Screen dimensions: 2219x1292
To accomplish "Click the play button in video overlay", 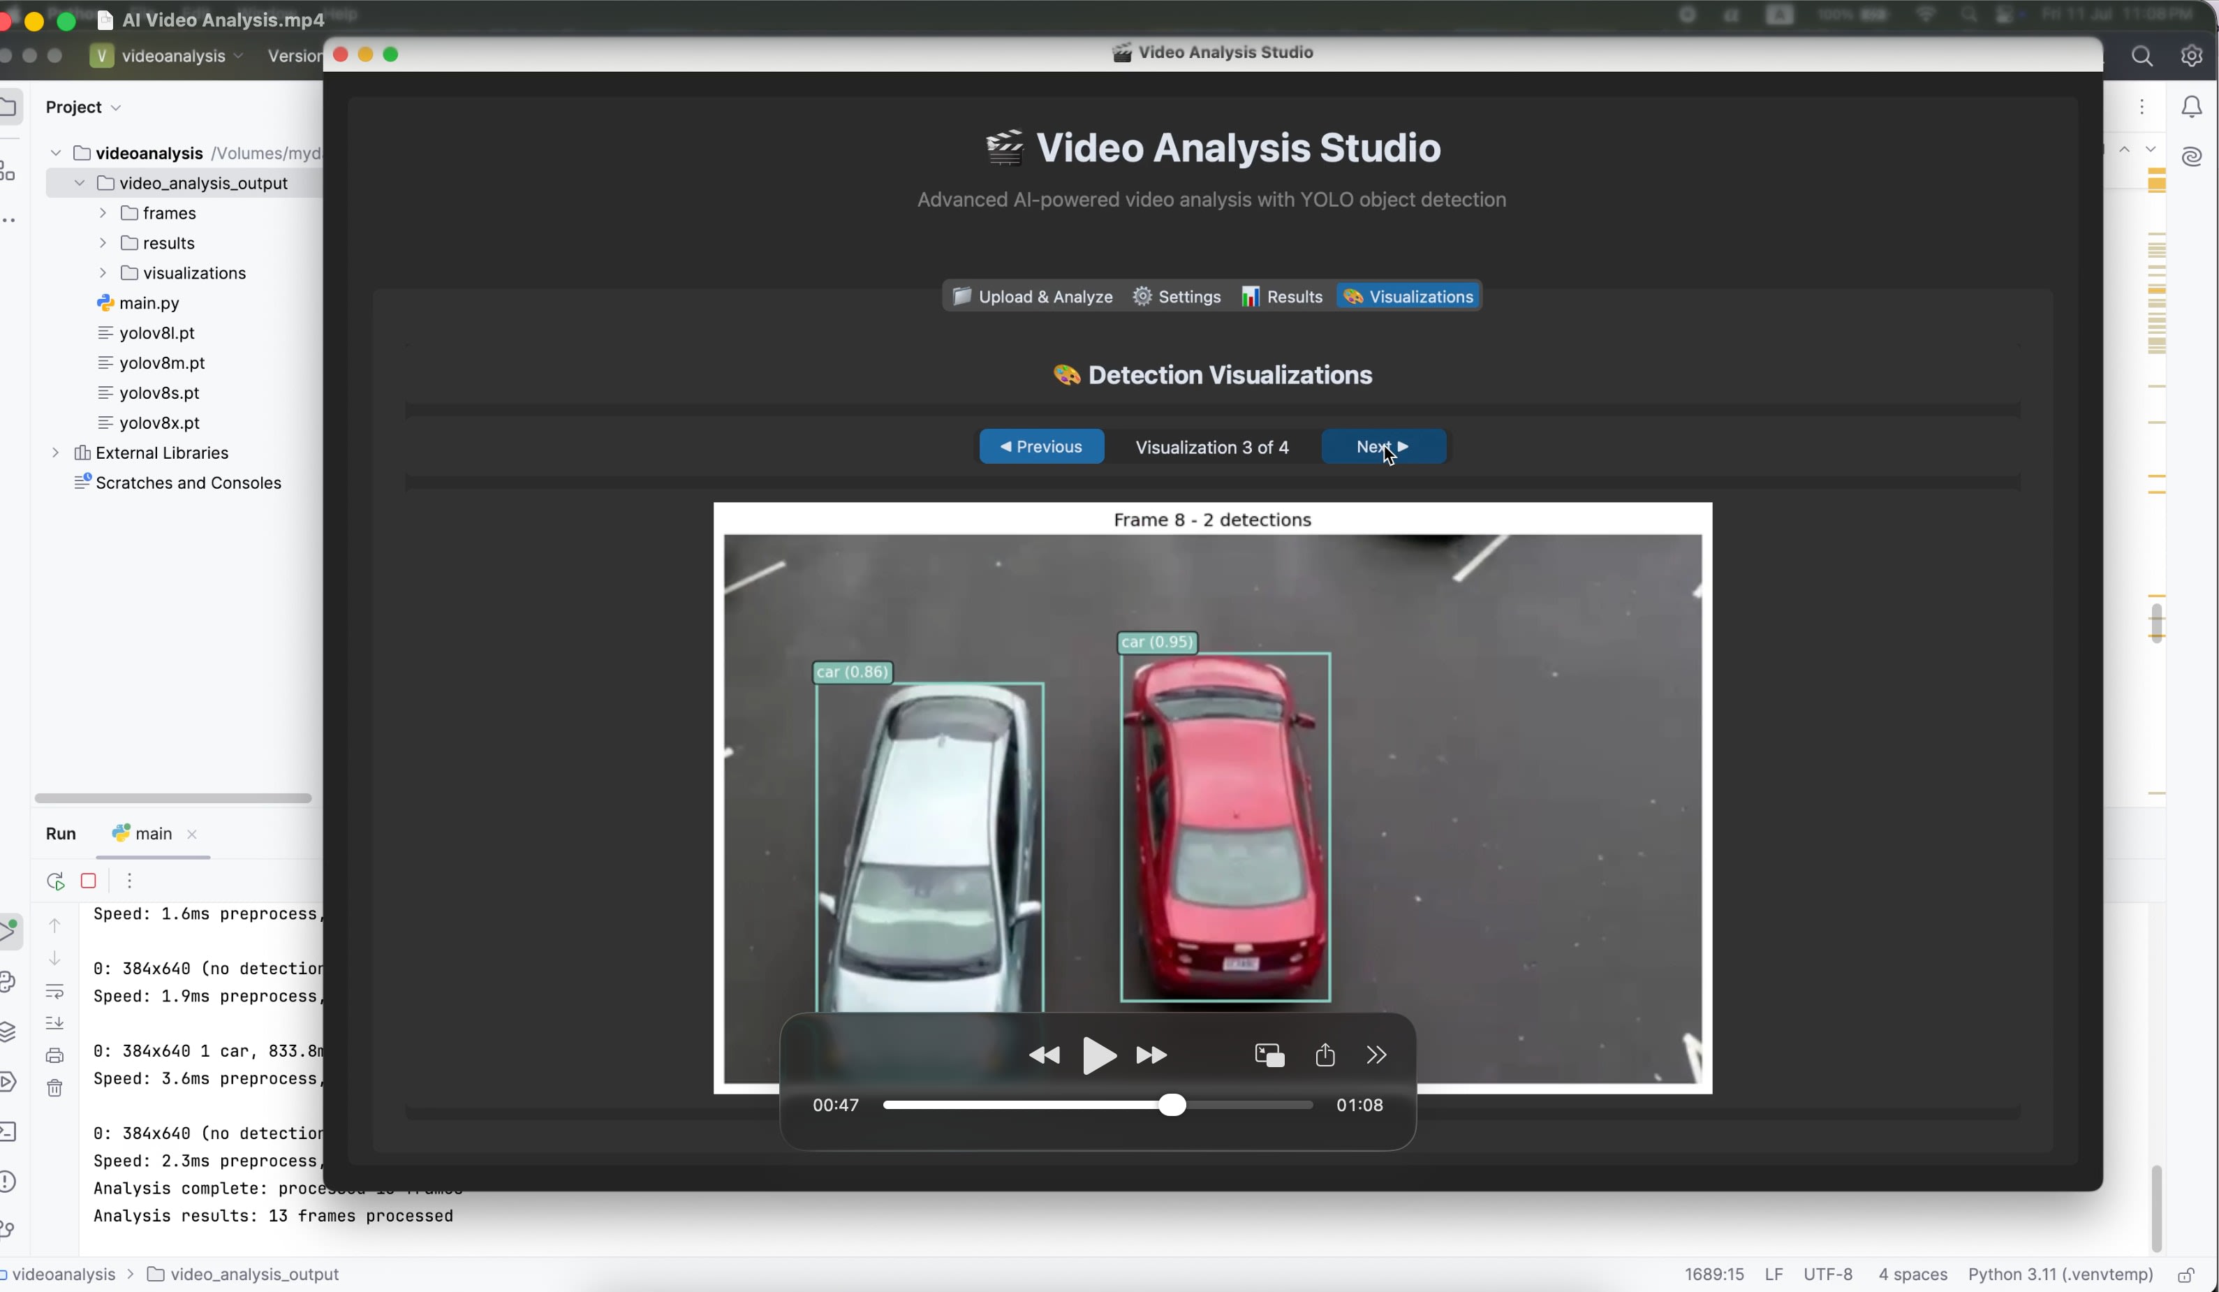I will pos(1098,1055).
